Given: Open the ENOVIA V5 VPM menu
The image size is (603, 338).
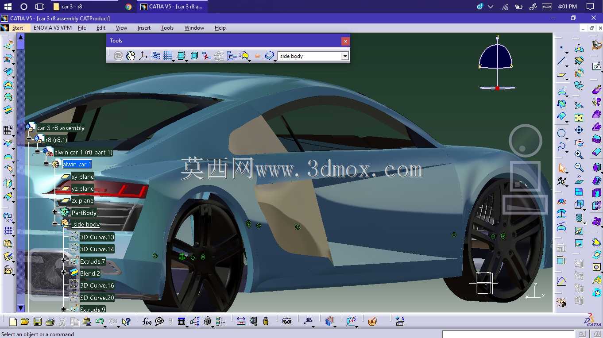Looking at the screenshot, I should tap(53, 28).
